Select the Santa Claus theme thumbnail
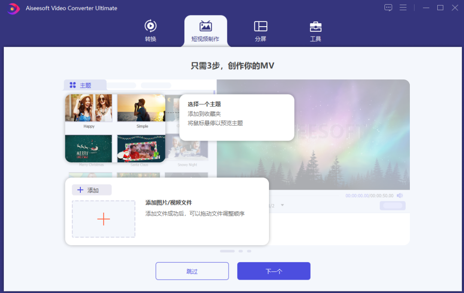This screenshot has height=293, width=464. pos(141,149)
